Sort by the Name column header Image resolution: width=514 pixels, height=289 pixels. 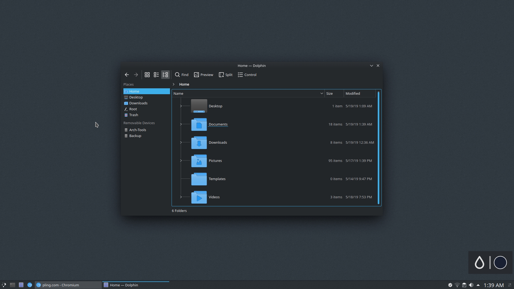coord(248,93)
